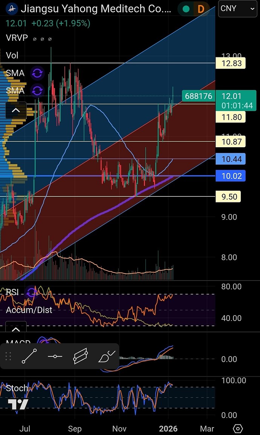
Task: Tap the 100.00 Stoch axis label
Action: tap(234, 380)
